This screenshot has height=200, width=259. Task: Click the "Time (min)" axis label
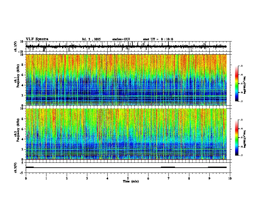(x=131, y=181)
